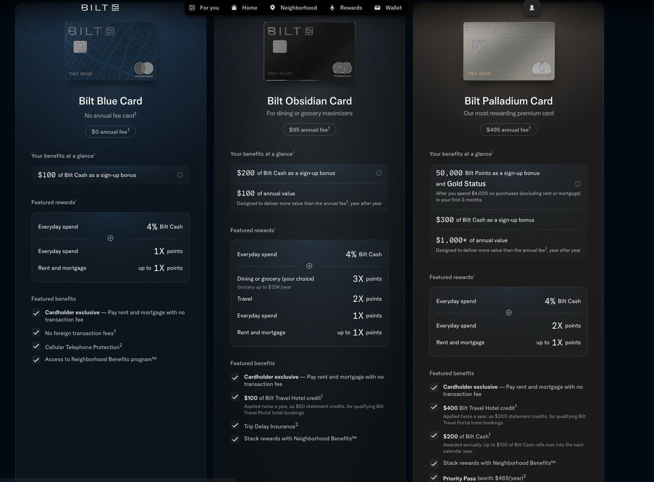
Task: Click the $495 annual fee badge
Action: (509, 130)
